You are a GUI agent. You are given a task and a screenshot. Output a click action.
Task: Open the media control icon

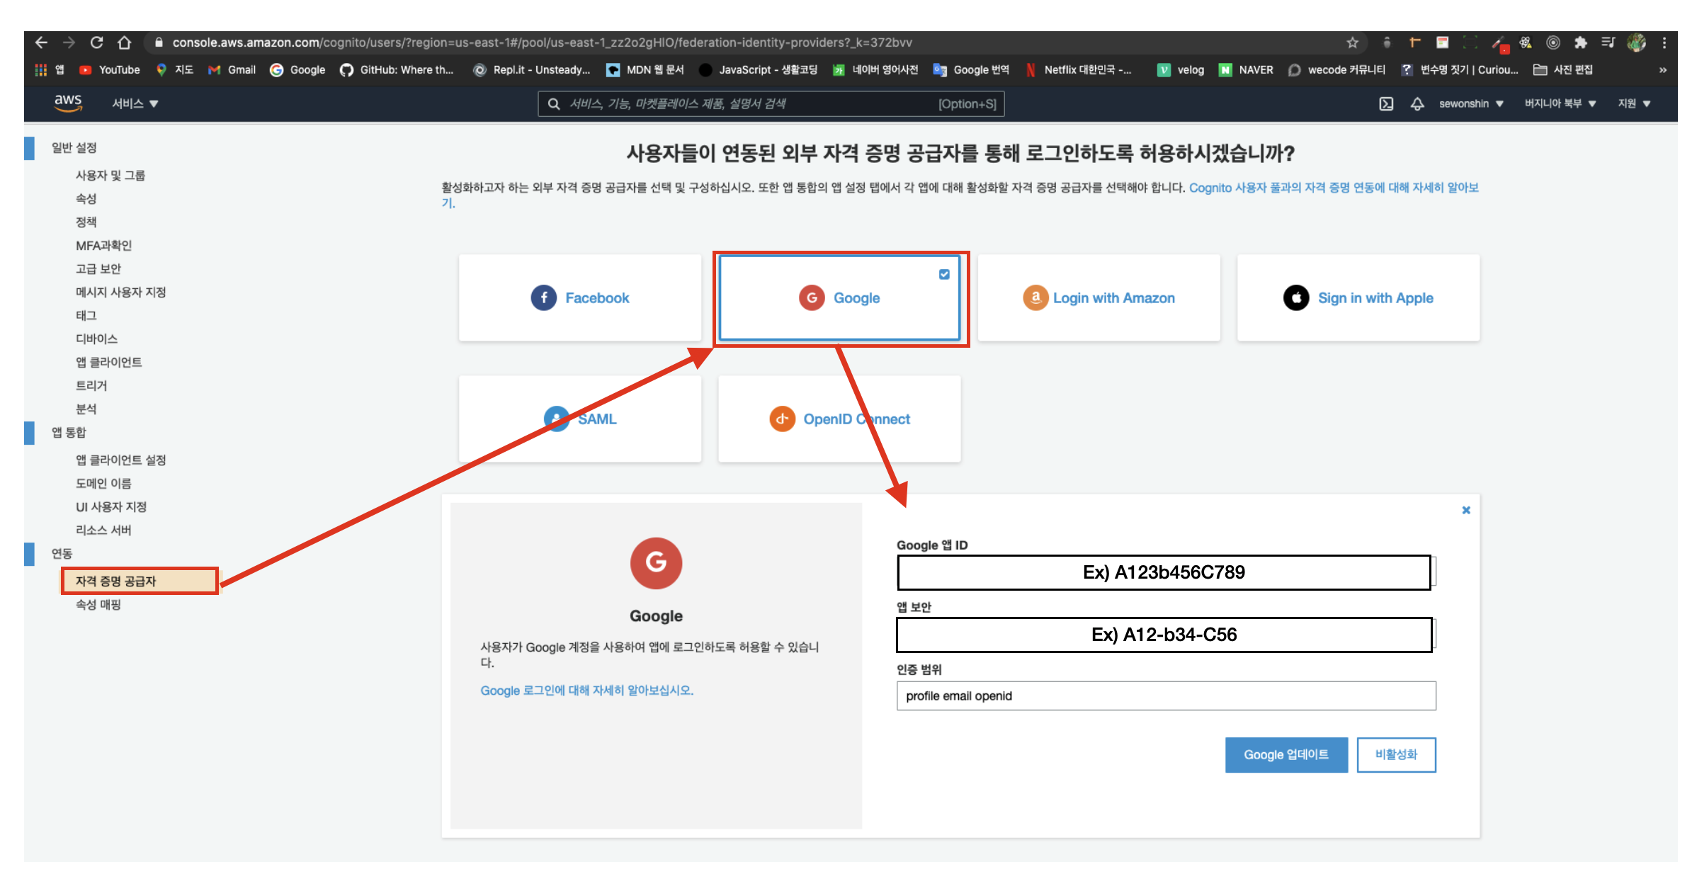1608,42
